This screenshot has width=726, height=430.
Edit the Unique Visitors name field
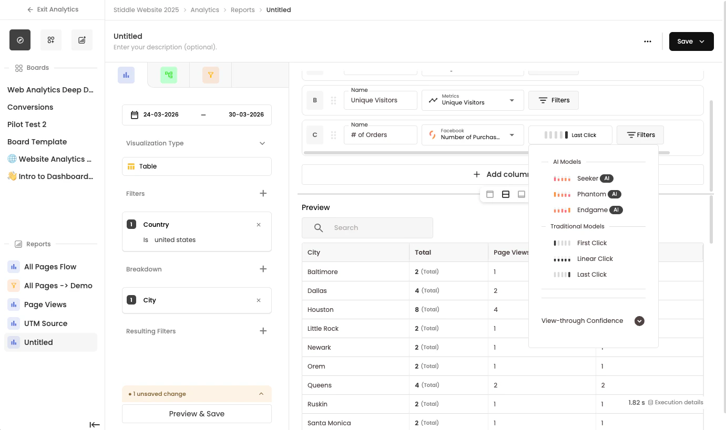tap(381, 100)
